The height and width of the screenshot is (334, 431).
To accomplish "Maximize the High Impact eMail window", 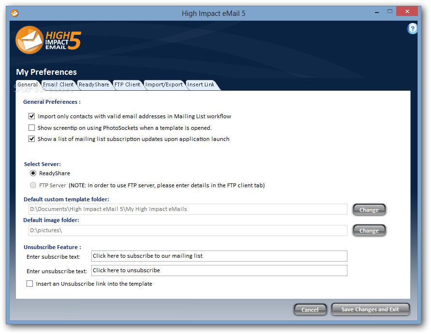I will (390, 12).
